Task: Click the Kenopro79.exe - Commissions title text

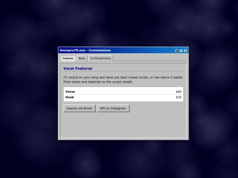Action: (85, 50)
